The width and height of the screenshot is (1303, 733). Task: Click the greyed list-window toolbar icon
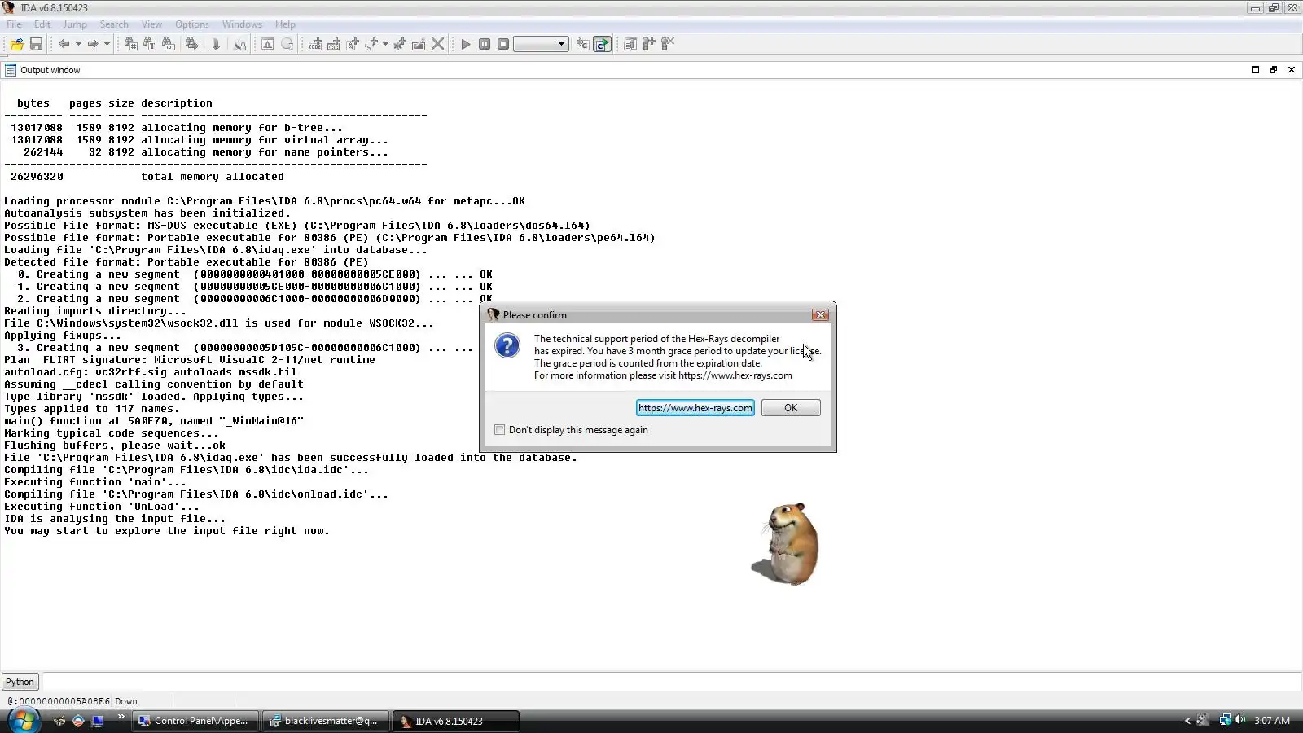[630, 44]
